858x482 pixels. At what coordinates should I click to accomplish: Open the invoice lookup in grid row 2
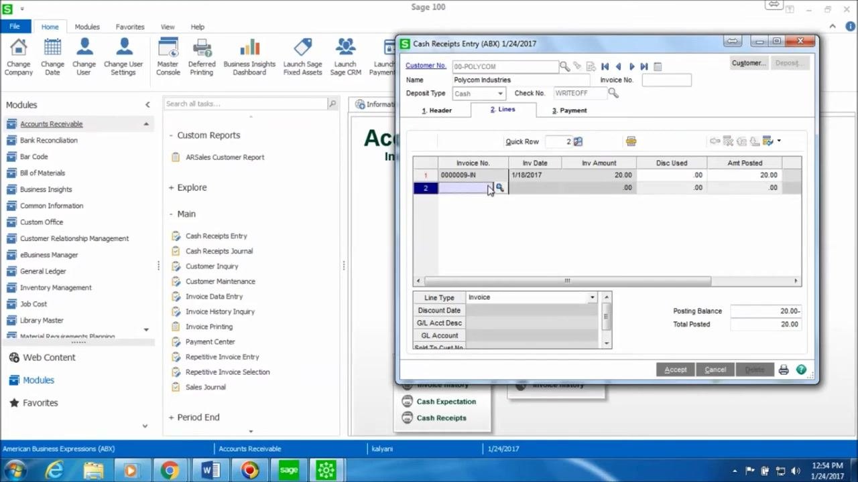(500, 187)
